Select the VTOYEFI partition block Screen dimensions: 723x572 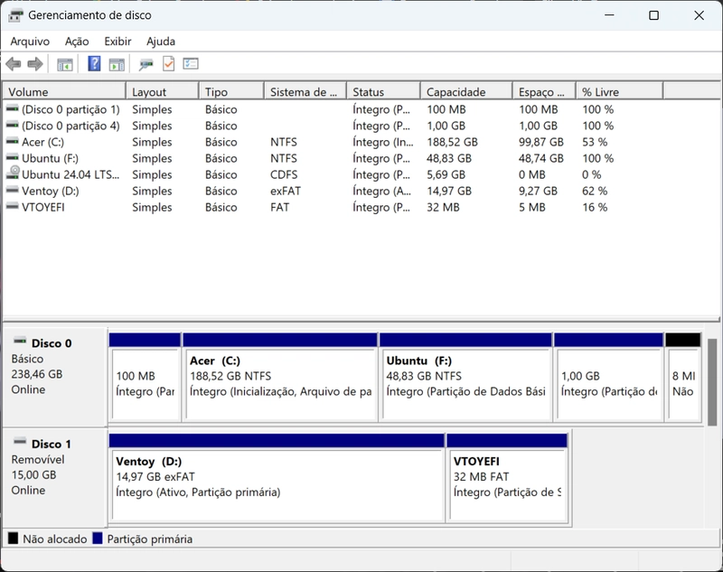tap(507, 477)
